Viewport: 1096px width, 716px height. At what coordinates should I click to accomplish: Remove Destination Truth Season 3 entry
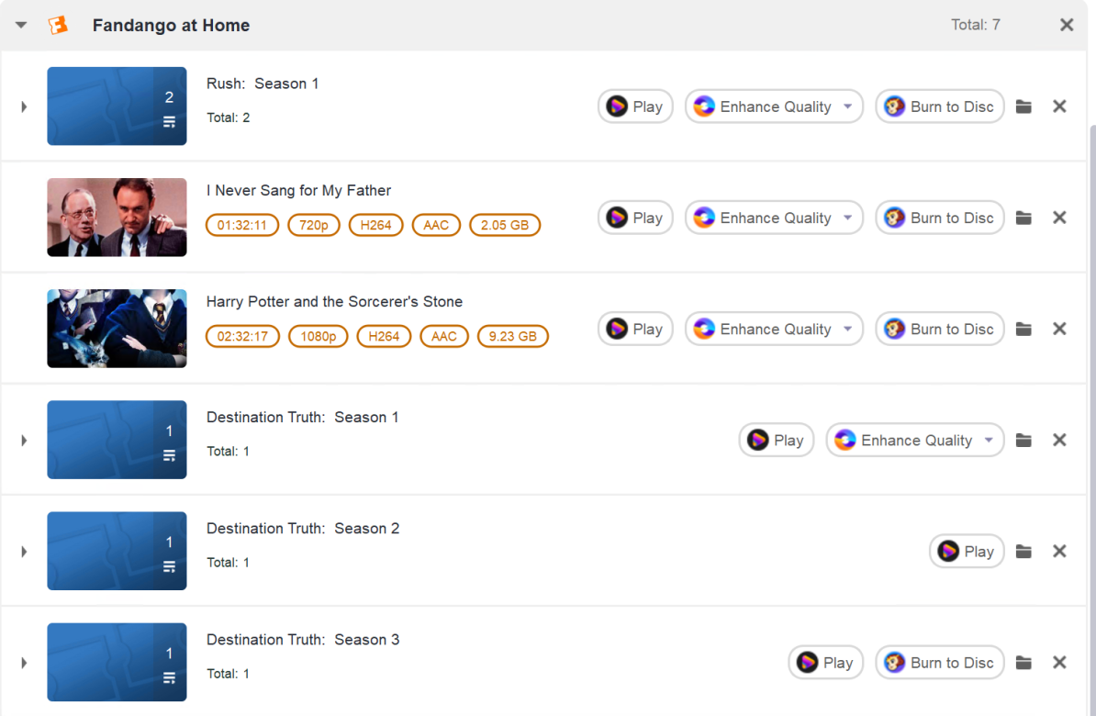pyautogui.click(x=1059, y=662)
